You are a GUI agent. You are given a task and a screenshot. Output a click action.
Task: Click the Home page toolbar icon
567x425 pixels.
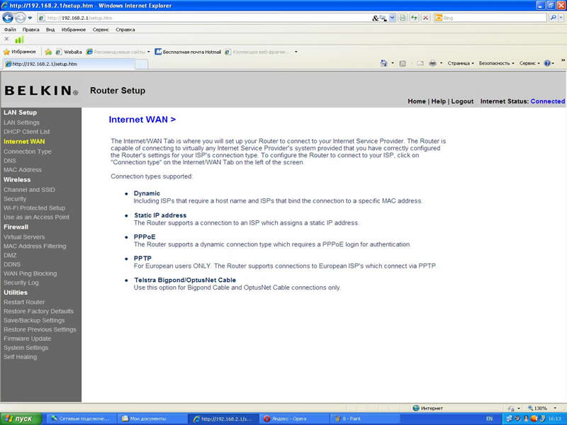coord(383,63)
